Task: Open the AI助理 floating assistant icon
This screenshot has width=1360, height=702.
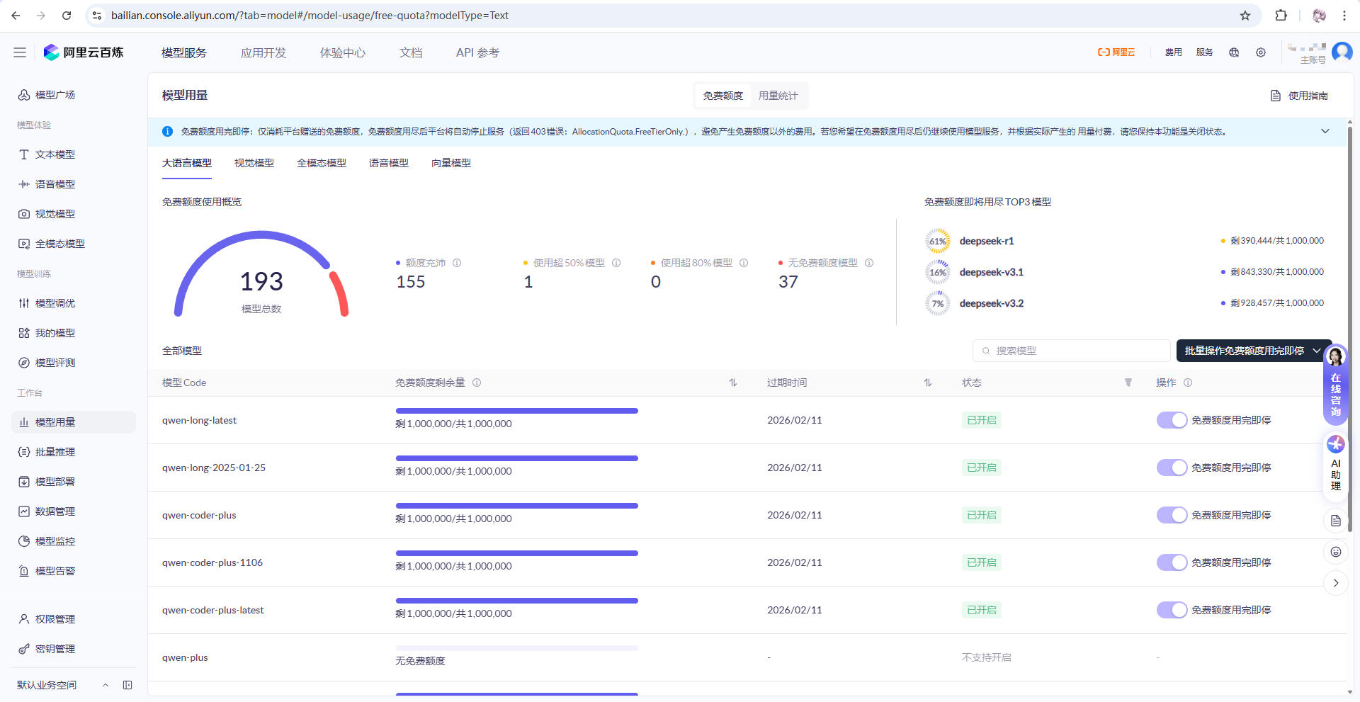Action: click(1336, 463)
